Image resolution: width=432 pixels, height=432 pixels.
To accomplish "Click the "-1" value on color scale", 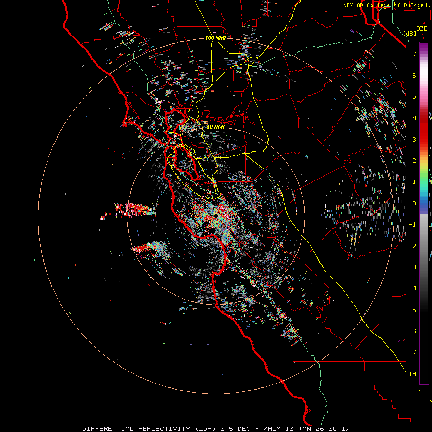I will click(x=412, y=225).
